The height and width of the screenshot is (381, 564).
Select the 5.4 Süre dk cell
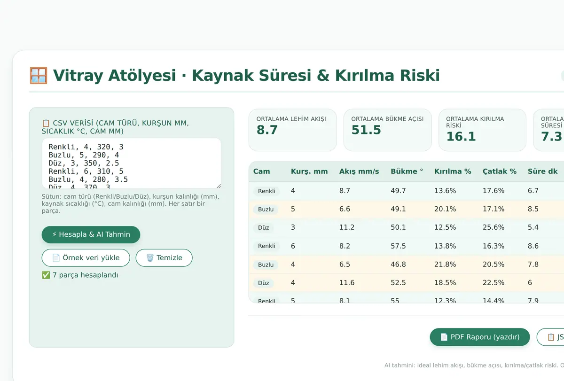click(x=533, y=227)
